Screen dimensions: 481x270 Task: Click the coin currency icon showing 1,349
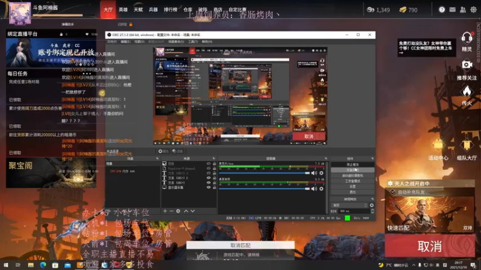coord(370,10)
